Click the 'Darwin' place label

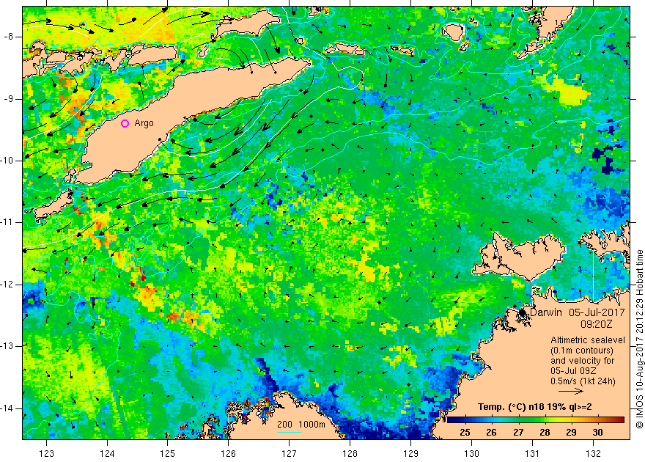pos(546,312)
